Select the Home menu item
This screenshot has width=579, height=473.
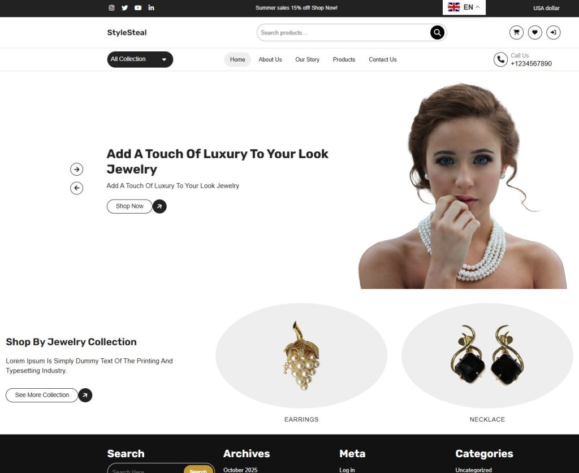point(237,59)
